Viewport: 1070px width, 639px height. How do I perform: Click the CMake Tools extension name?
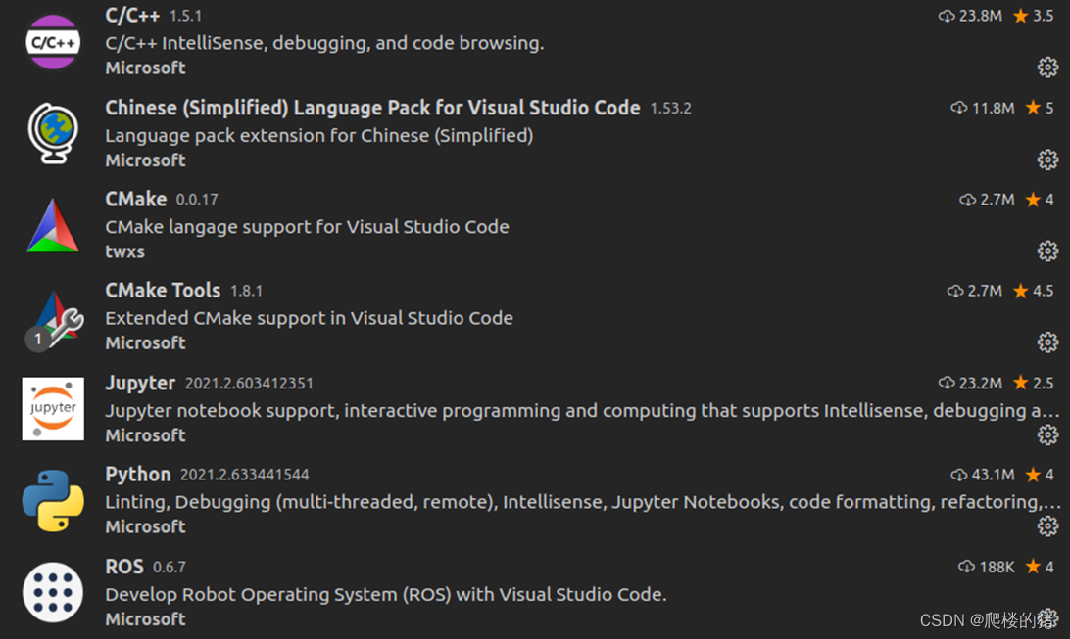(163, 291)
